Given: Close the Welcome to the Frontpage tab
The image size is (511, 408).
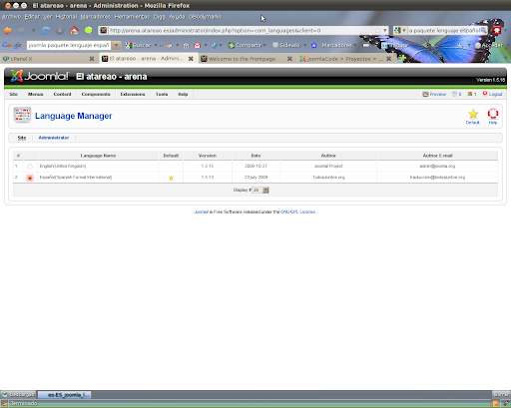Looking at the screenshot, I should pyautogui.click(x=289, y=59).
